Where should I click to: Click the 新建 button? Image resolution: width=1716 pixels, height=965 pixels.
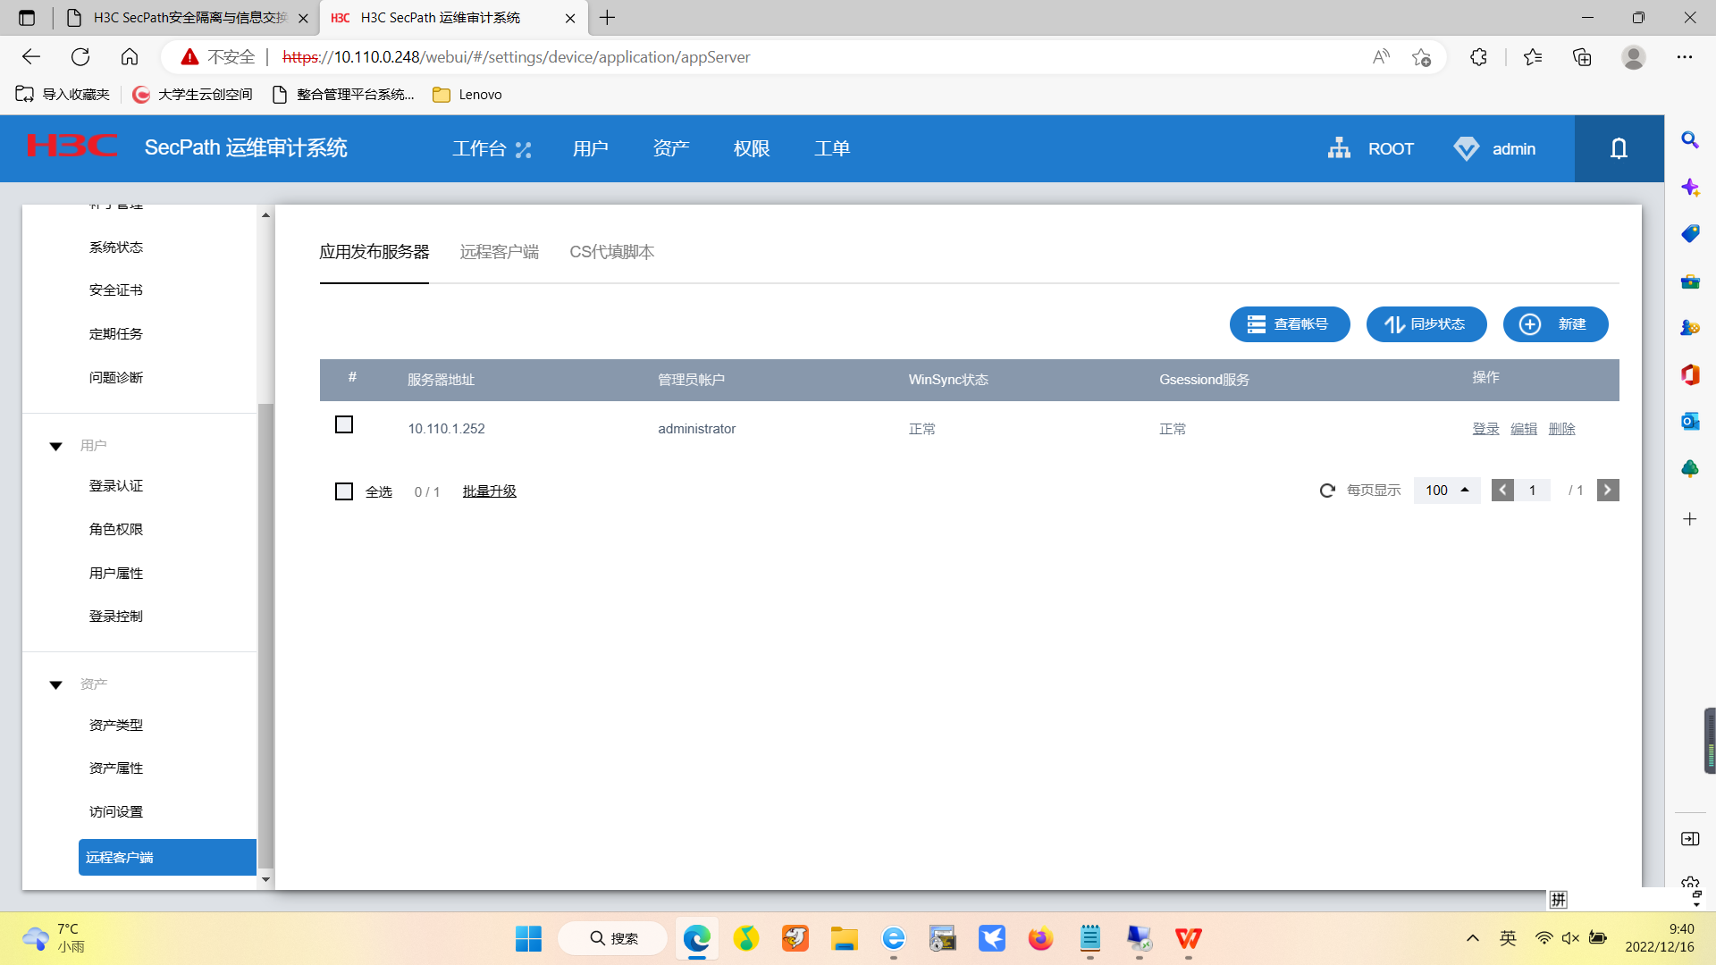1555,324
